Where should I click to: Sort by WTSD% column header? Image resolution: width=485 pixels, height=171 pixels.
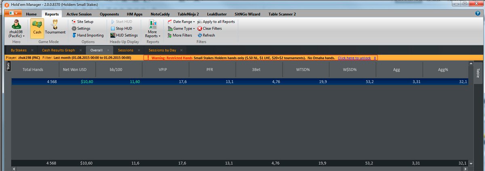click(x=306, y=70)
